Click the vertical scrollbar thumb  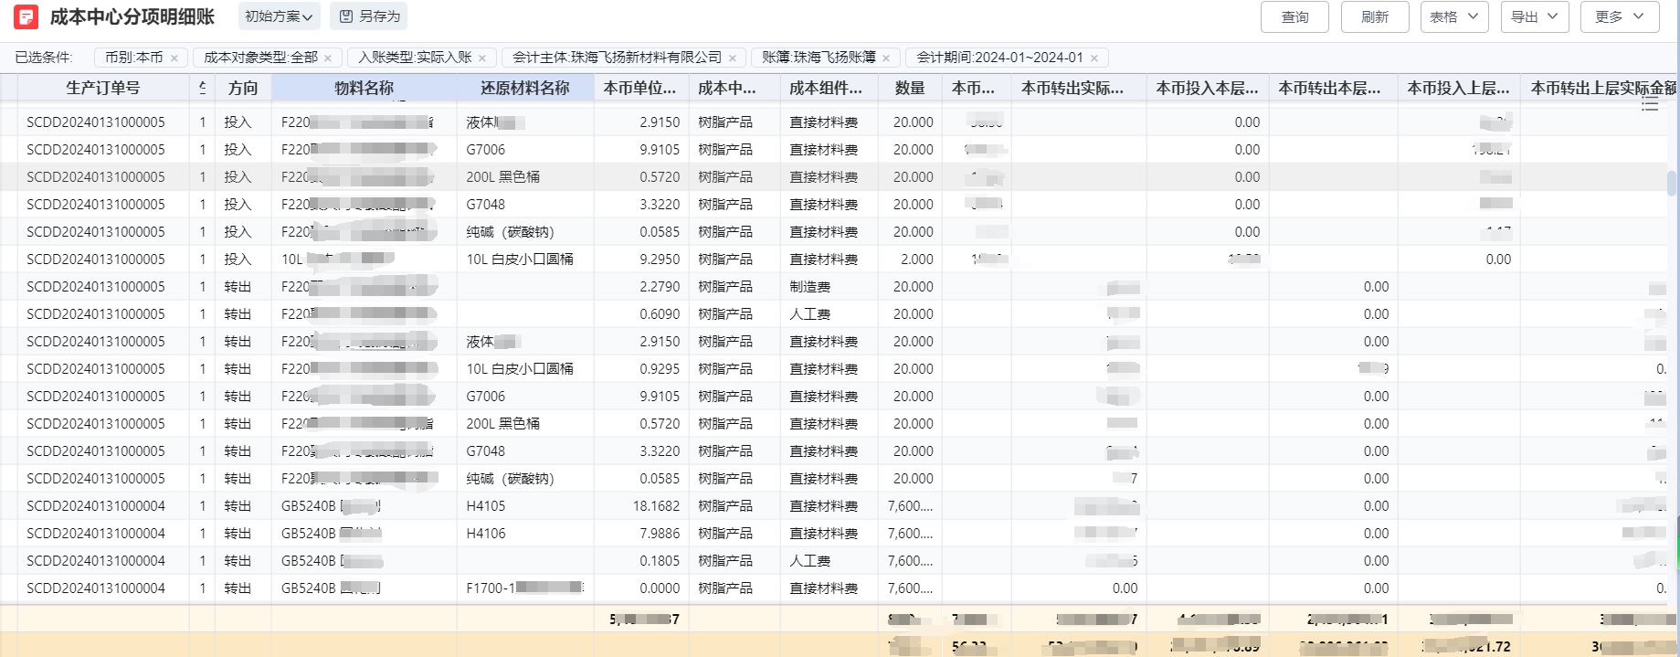click(x=1672, y=183)
